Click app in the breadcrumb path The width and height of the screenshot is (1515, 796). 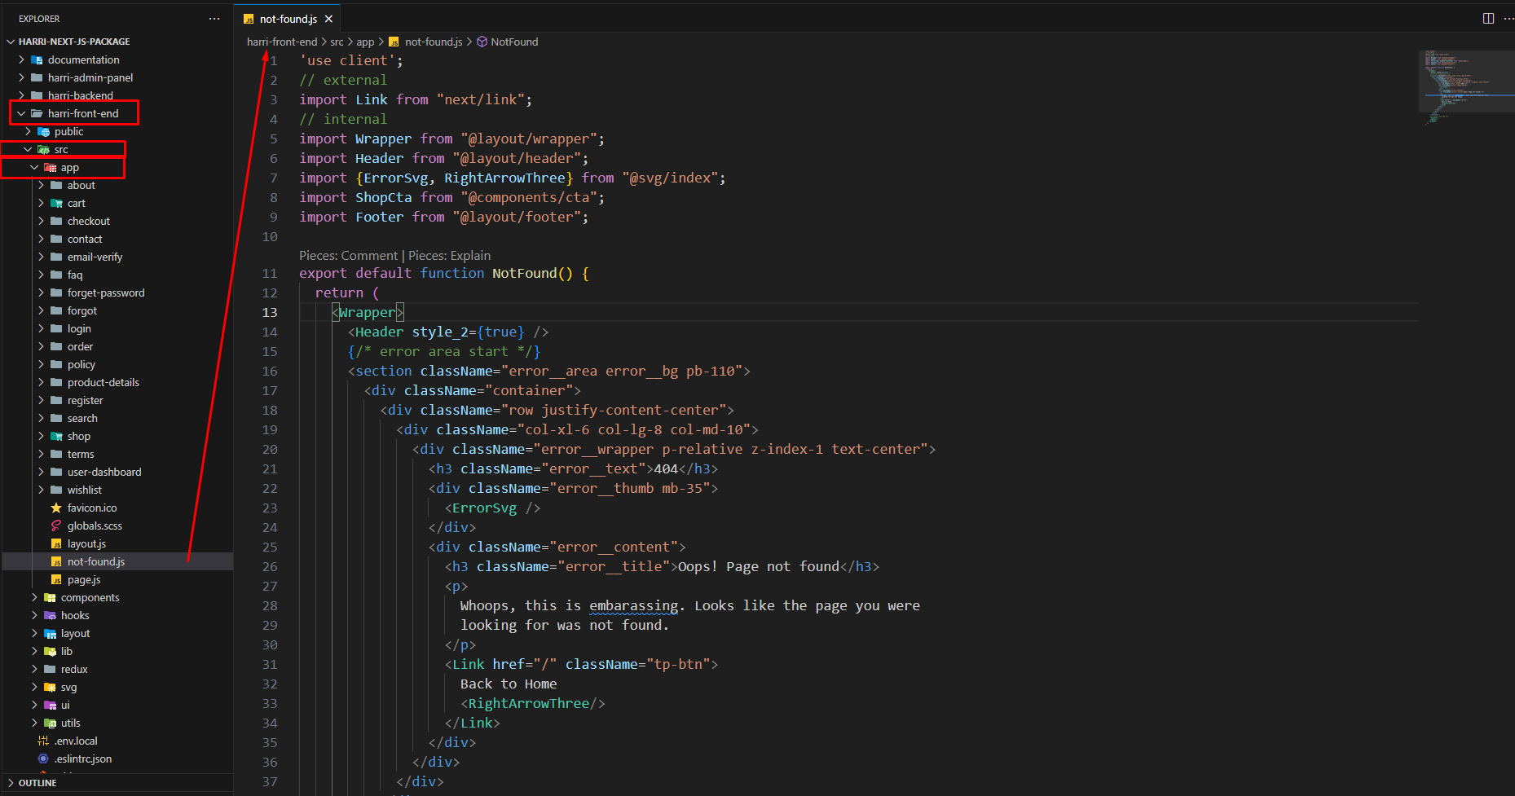pos(365,42)
